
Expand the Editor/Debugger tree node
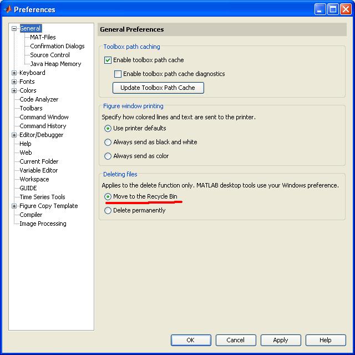pyautogui.click(x=14, y=135)
